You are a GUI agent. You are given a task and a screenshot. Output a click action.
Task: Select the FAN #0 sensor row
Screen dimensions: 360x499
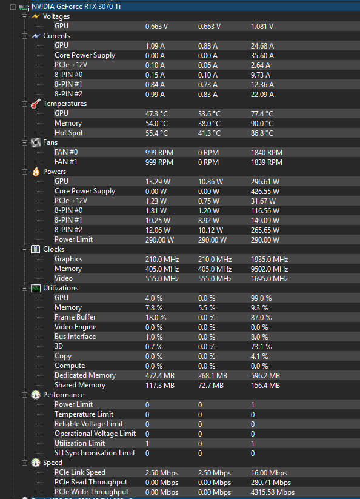pos(207,152)
